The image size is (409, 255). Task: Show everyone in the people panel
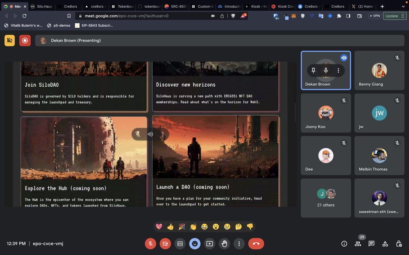pos(358,244)
